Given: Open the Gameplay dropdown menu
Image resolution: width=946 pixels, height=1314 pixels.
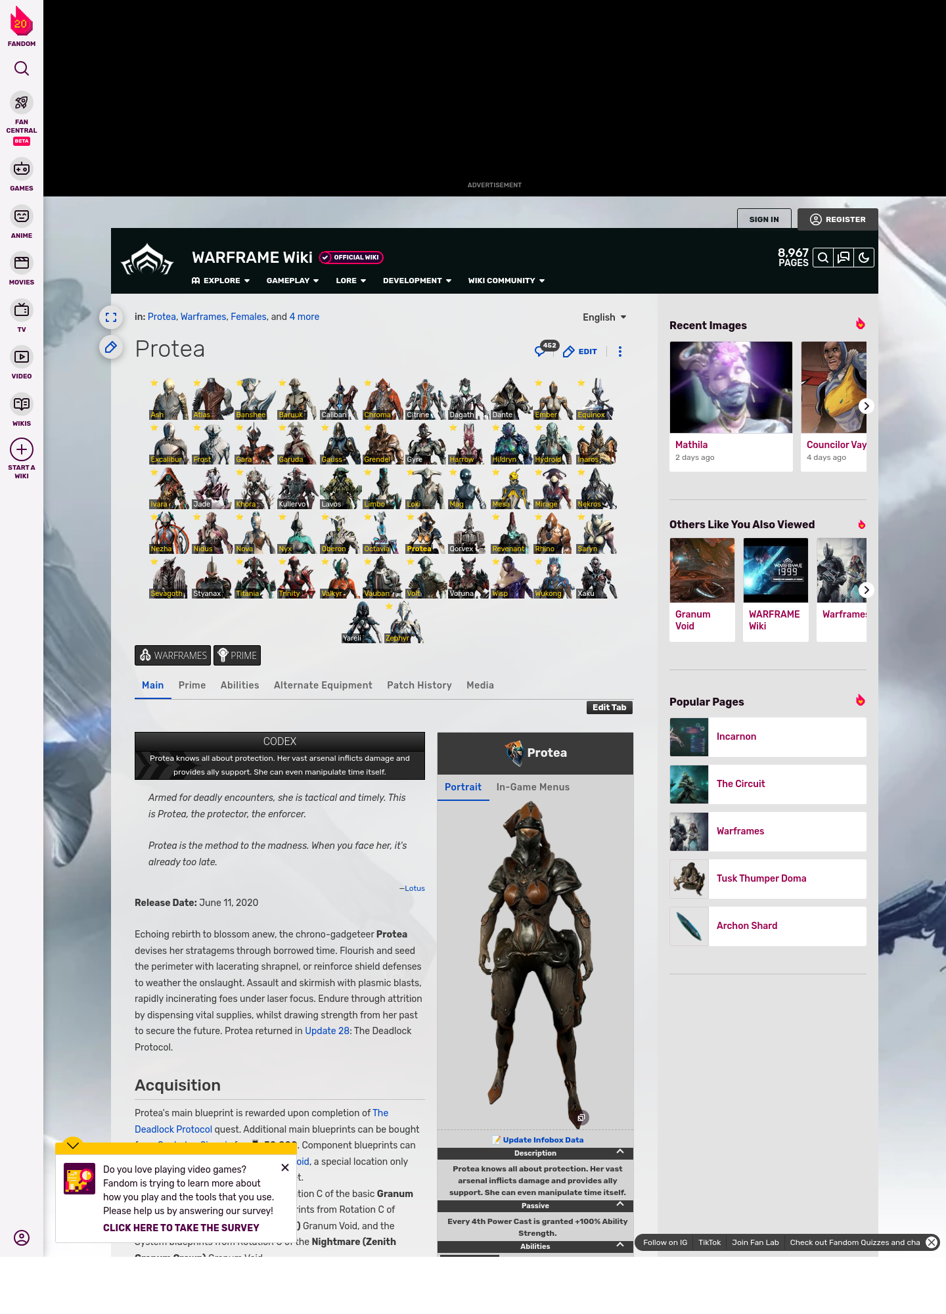Looking at the screenshot, I should tap(293, 281).
